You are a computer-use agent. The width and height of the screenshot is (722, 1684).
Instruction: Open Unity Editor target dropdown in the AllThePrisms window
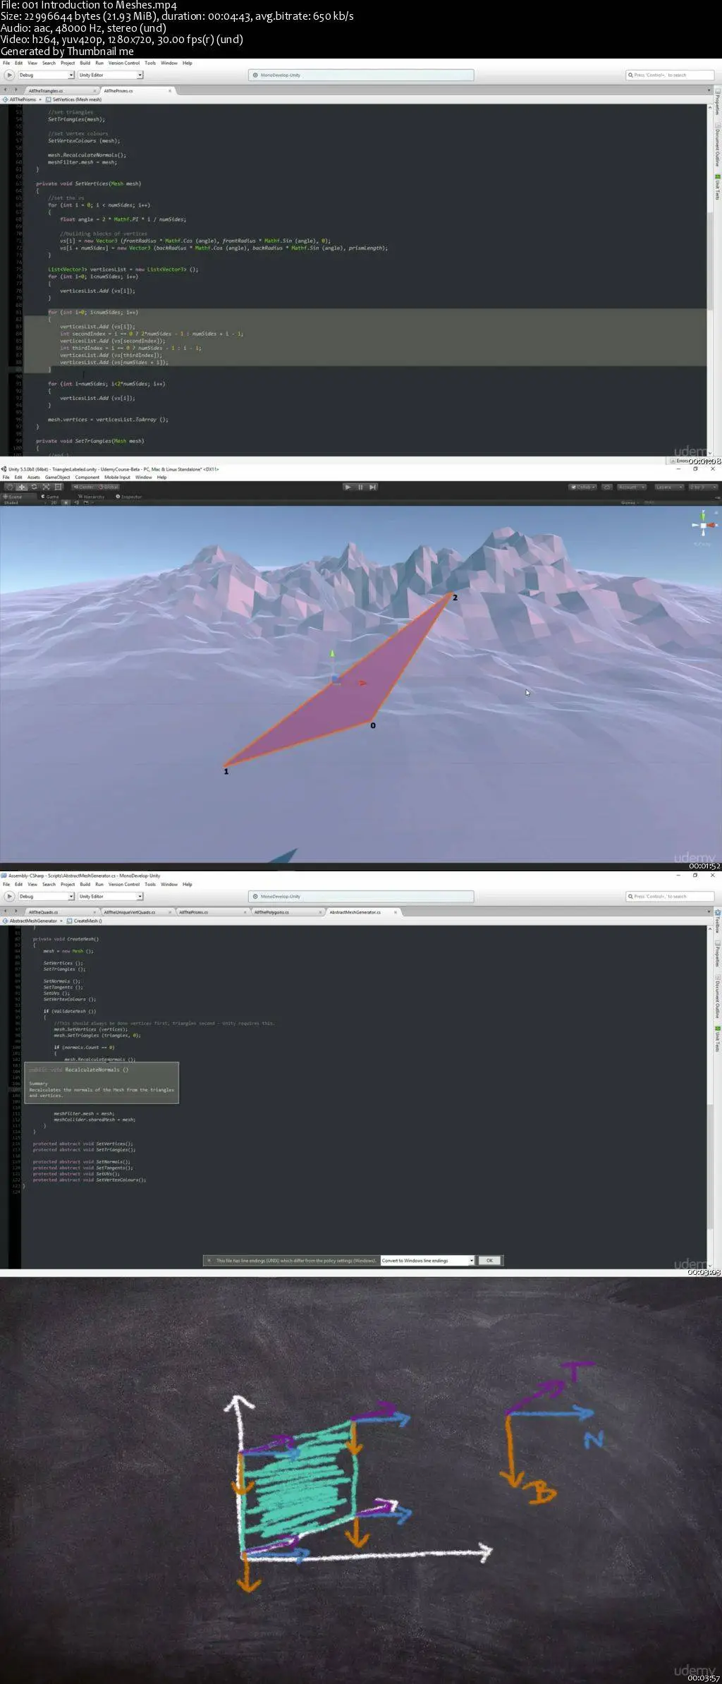(x=110, y=75)
